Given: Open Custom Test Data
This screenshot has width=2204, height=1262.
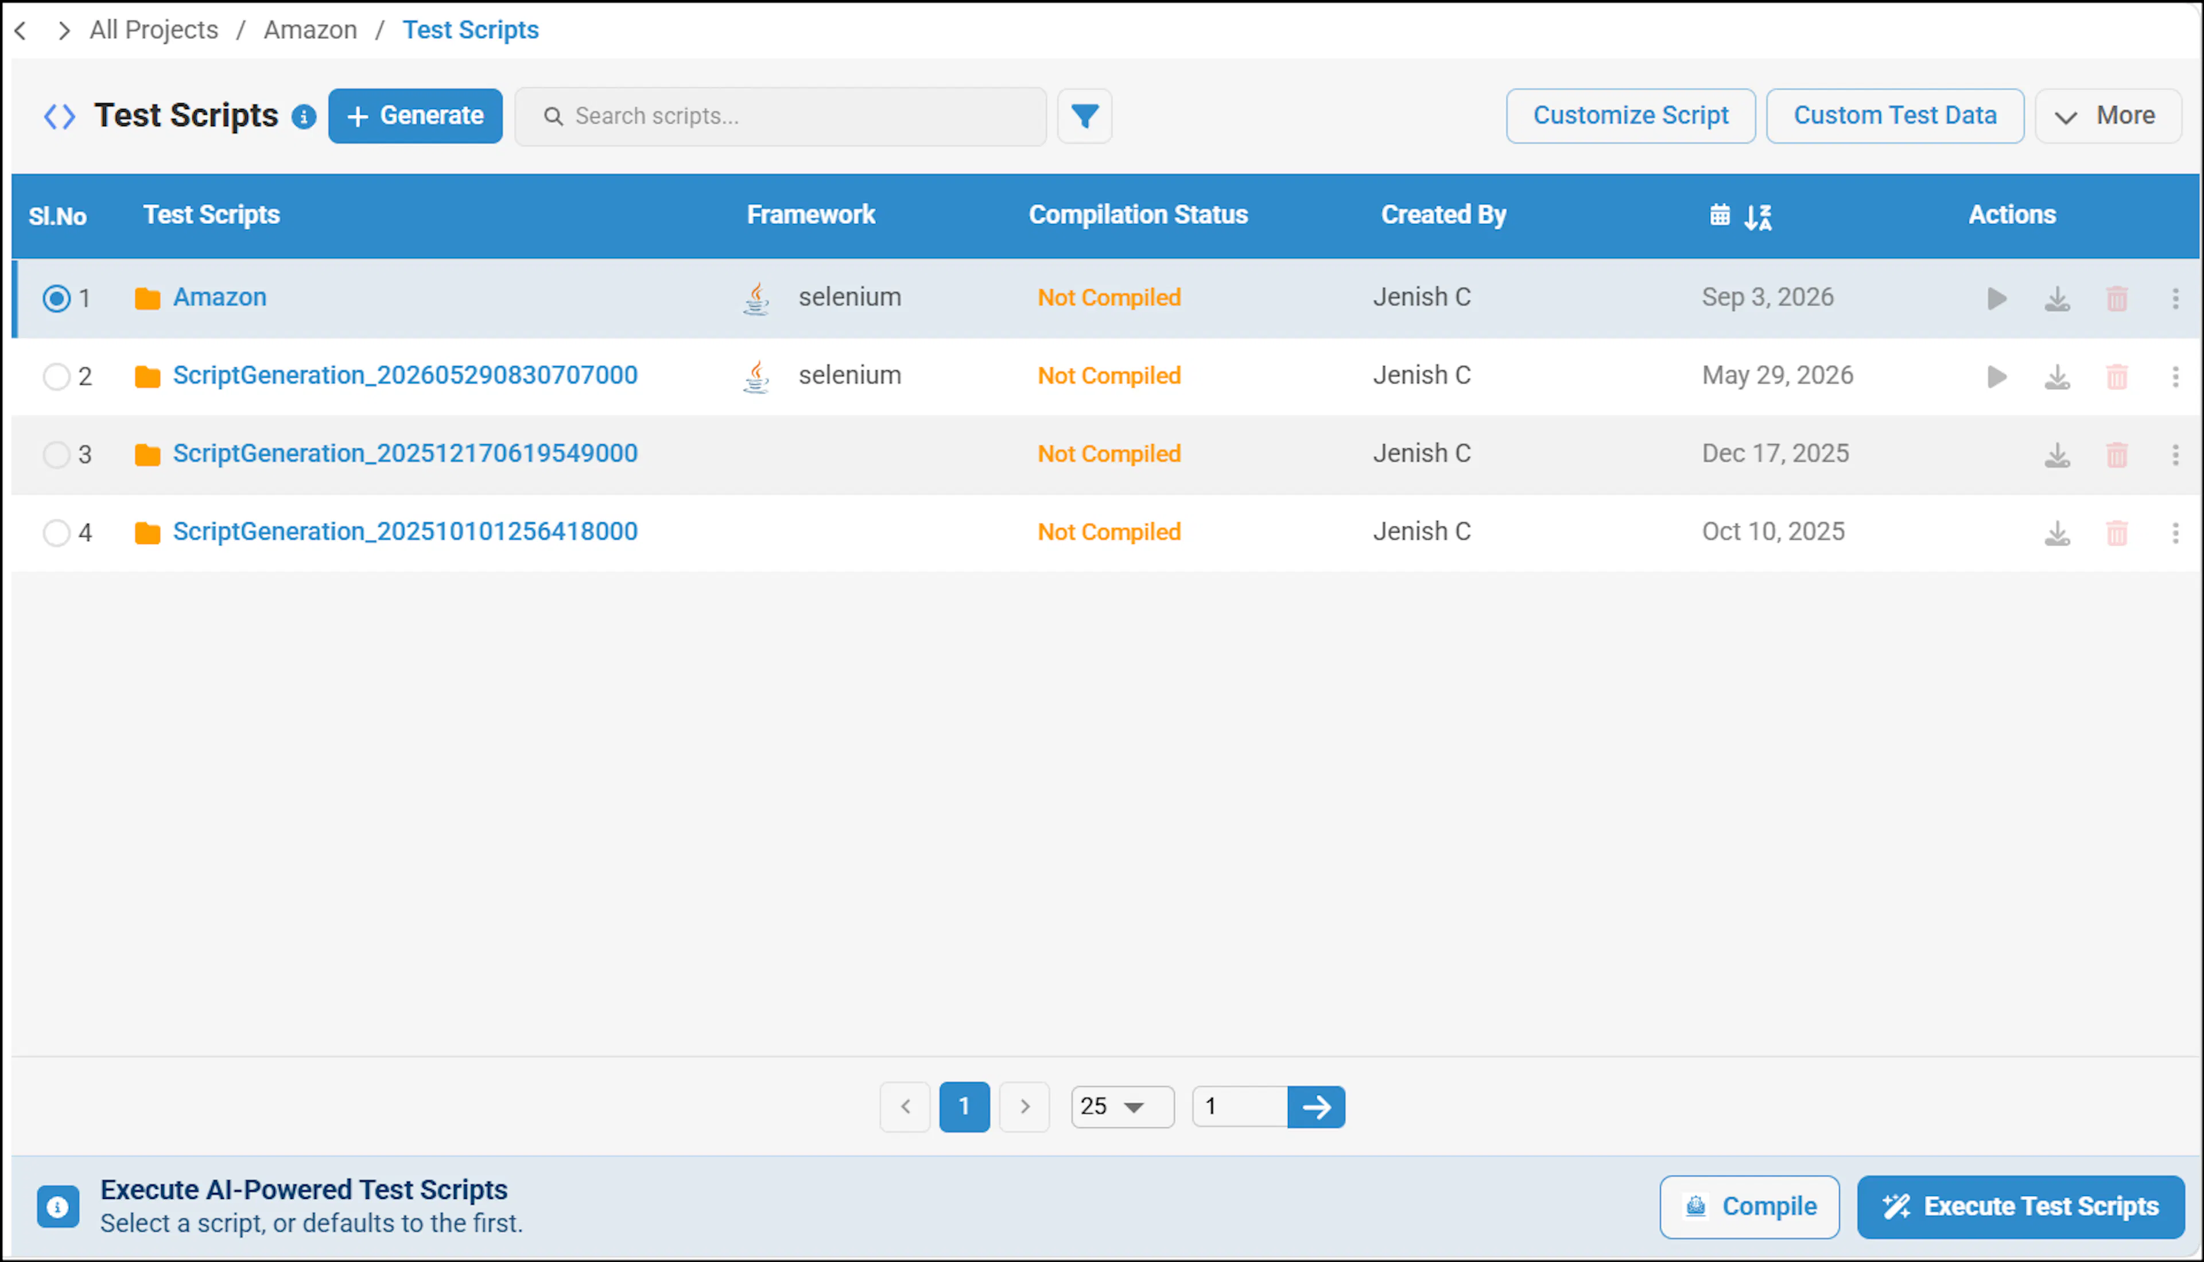Looking at the screenshot, I should coord(1895,116).
